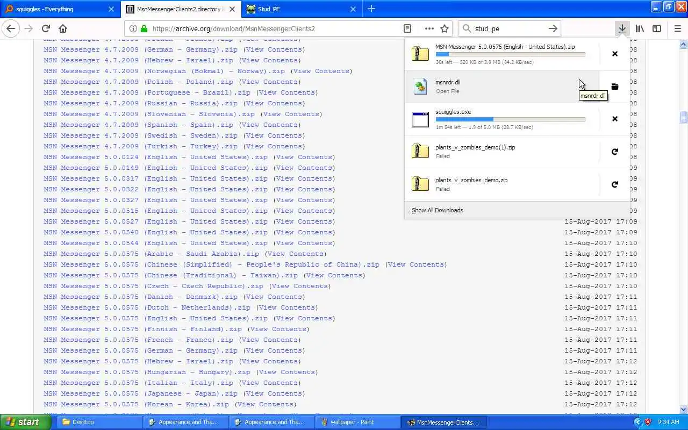Open site info via the green padlock
Viewport: 688px width, 430px height.
pyautogui.click(x=144, y=28)
